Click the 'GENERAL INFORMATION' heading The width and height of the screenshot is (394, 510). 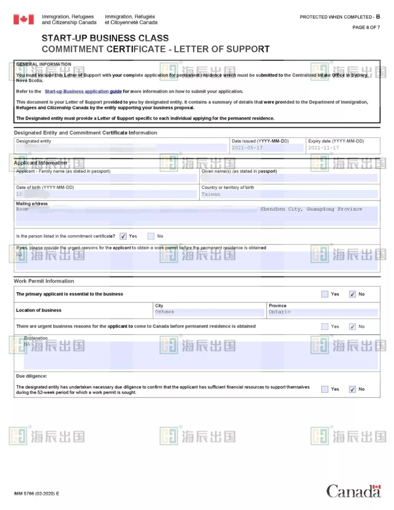[x=43, y=64]
